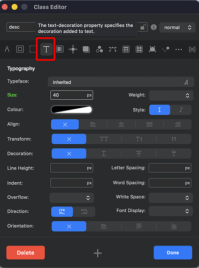Open the three-dots more options tab
199x268 pixels.
point(179,49)
